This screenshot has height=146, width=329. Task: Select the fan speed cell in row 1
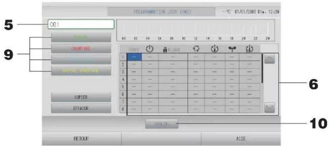[232, 57]
